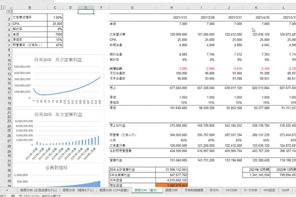Open the 感度分析 (維持モデル) sheet tab

78,190
